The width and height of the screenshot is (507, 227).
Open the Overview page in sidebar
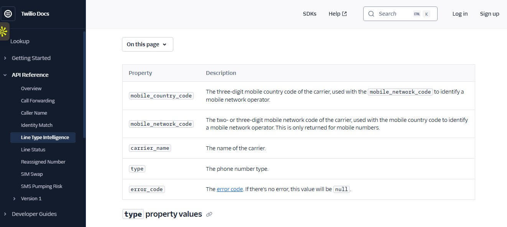point(31,89)
